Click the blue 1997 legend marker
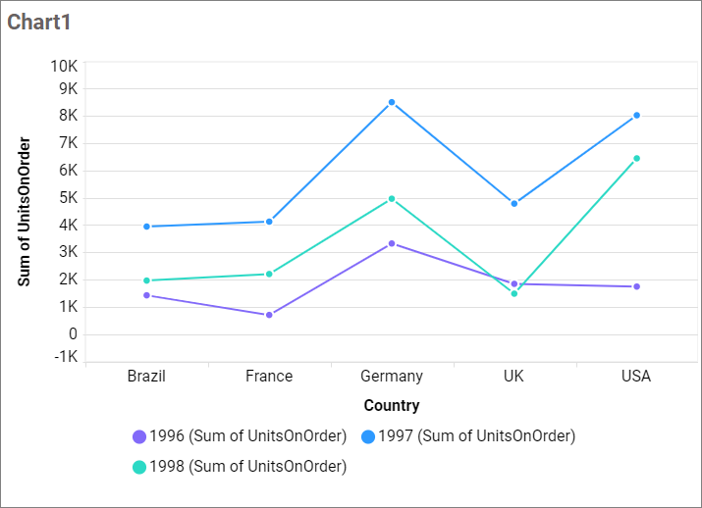 coord(368,436)
